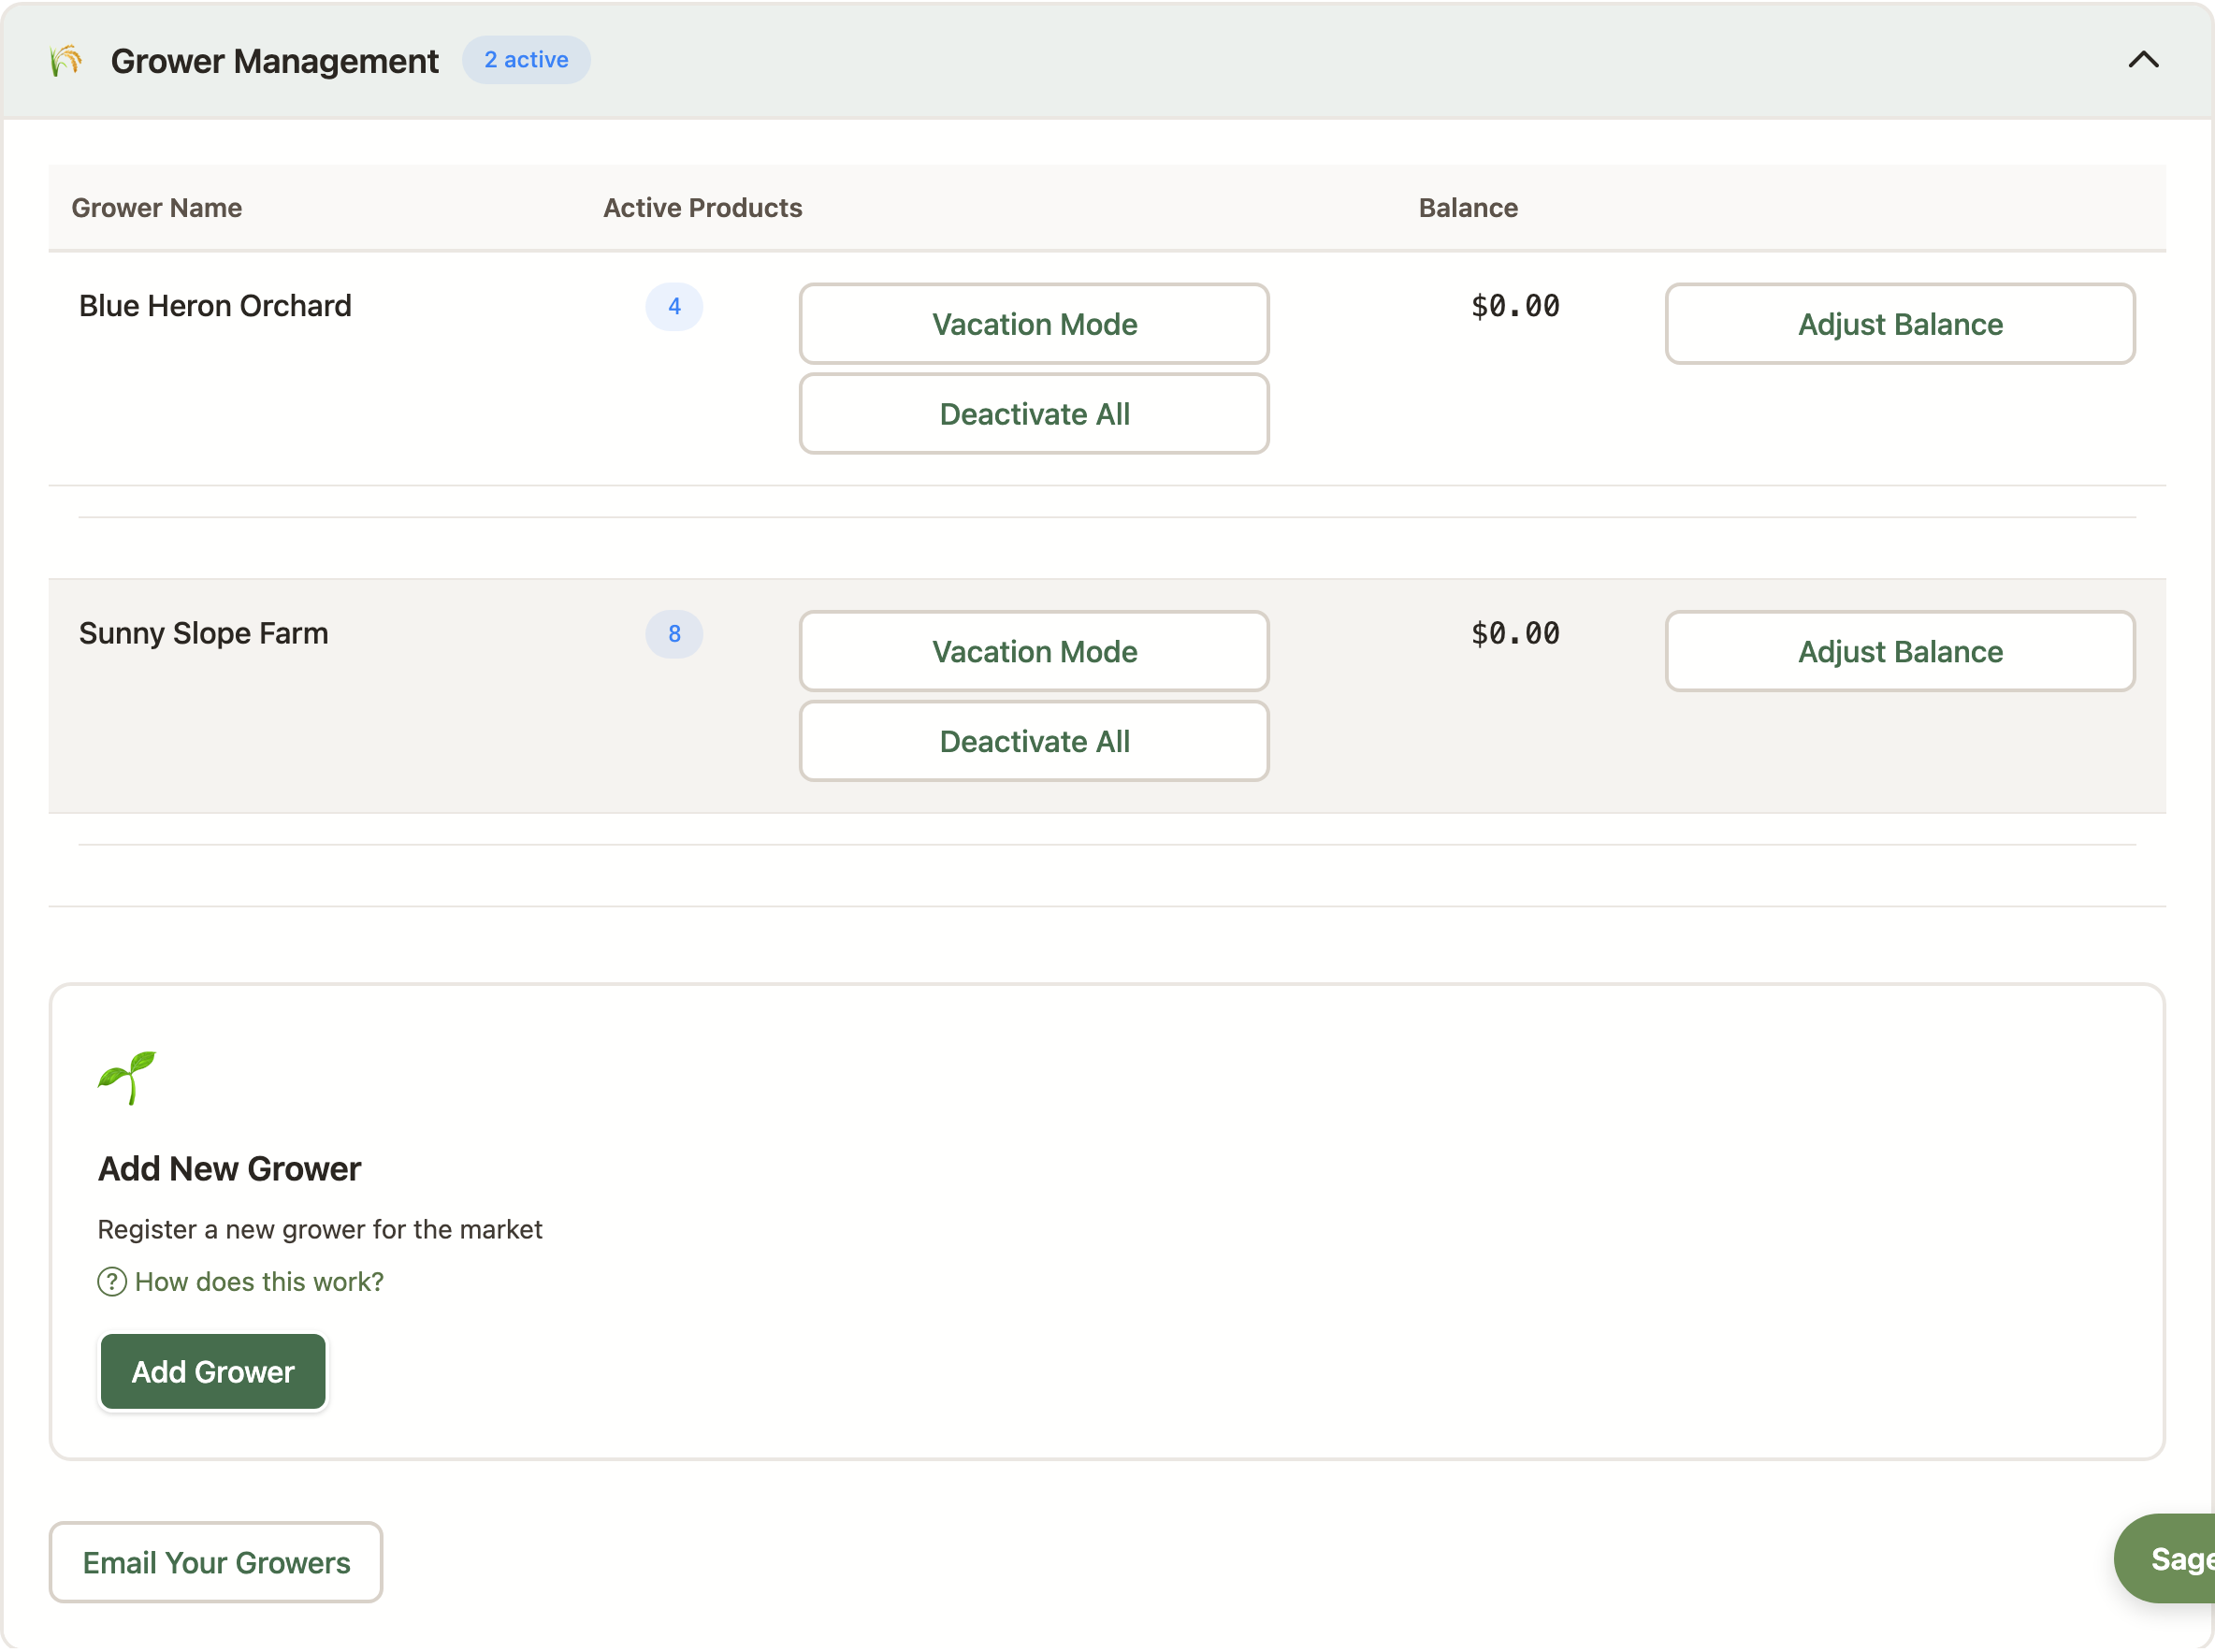The width and height of the screenshot is (2215, 1652).
Task: Click the seedling icon above Add New Grower
Action: [127, 1077]
